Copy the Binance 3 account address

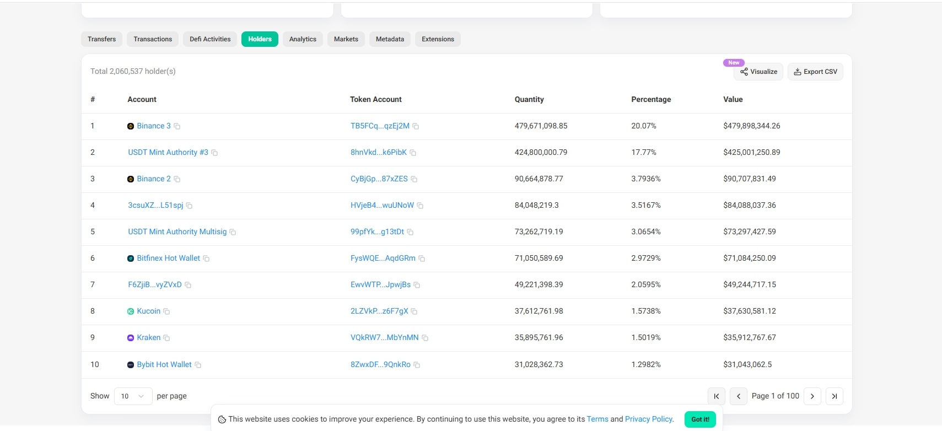[177, 126]
